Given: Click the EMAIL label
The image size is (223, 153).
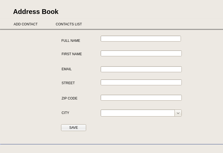Looking at the screenshot, I should [x=67, y=69].
